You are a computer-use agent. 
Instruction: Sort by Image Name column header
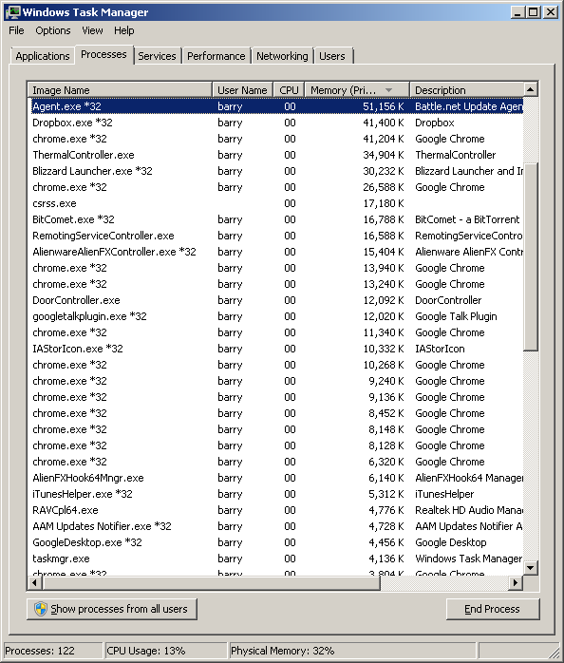coord(120,90)
